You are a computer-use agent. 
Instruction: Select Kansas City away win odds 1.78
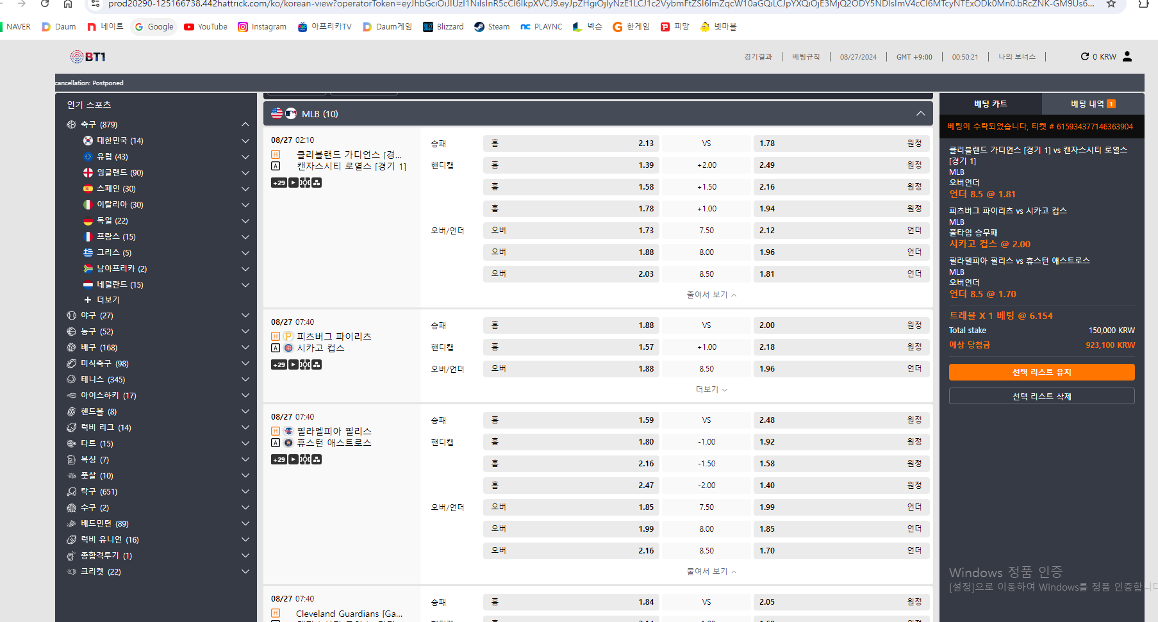coord(841,143)
